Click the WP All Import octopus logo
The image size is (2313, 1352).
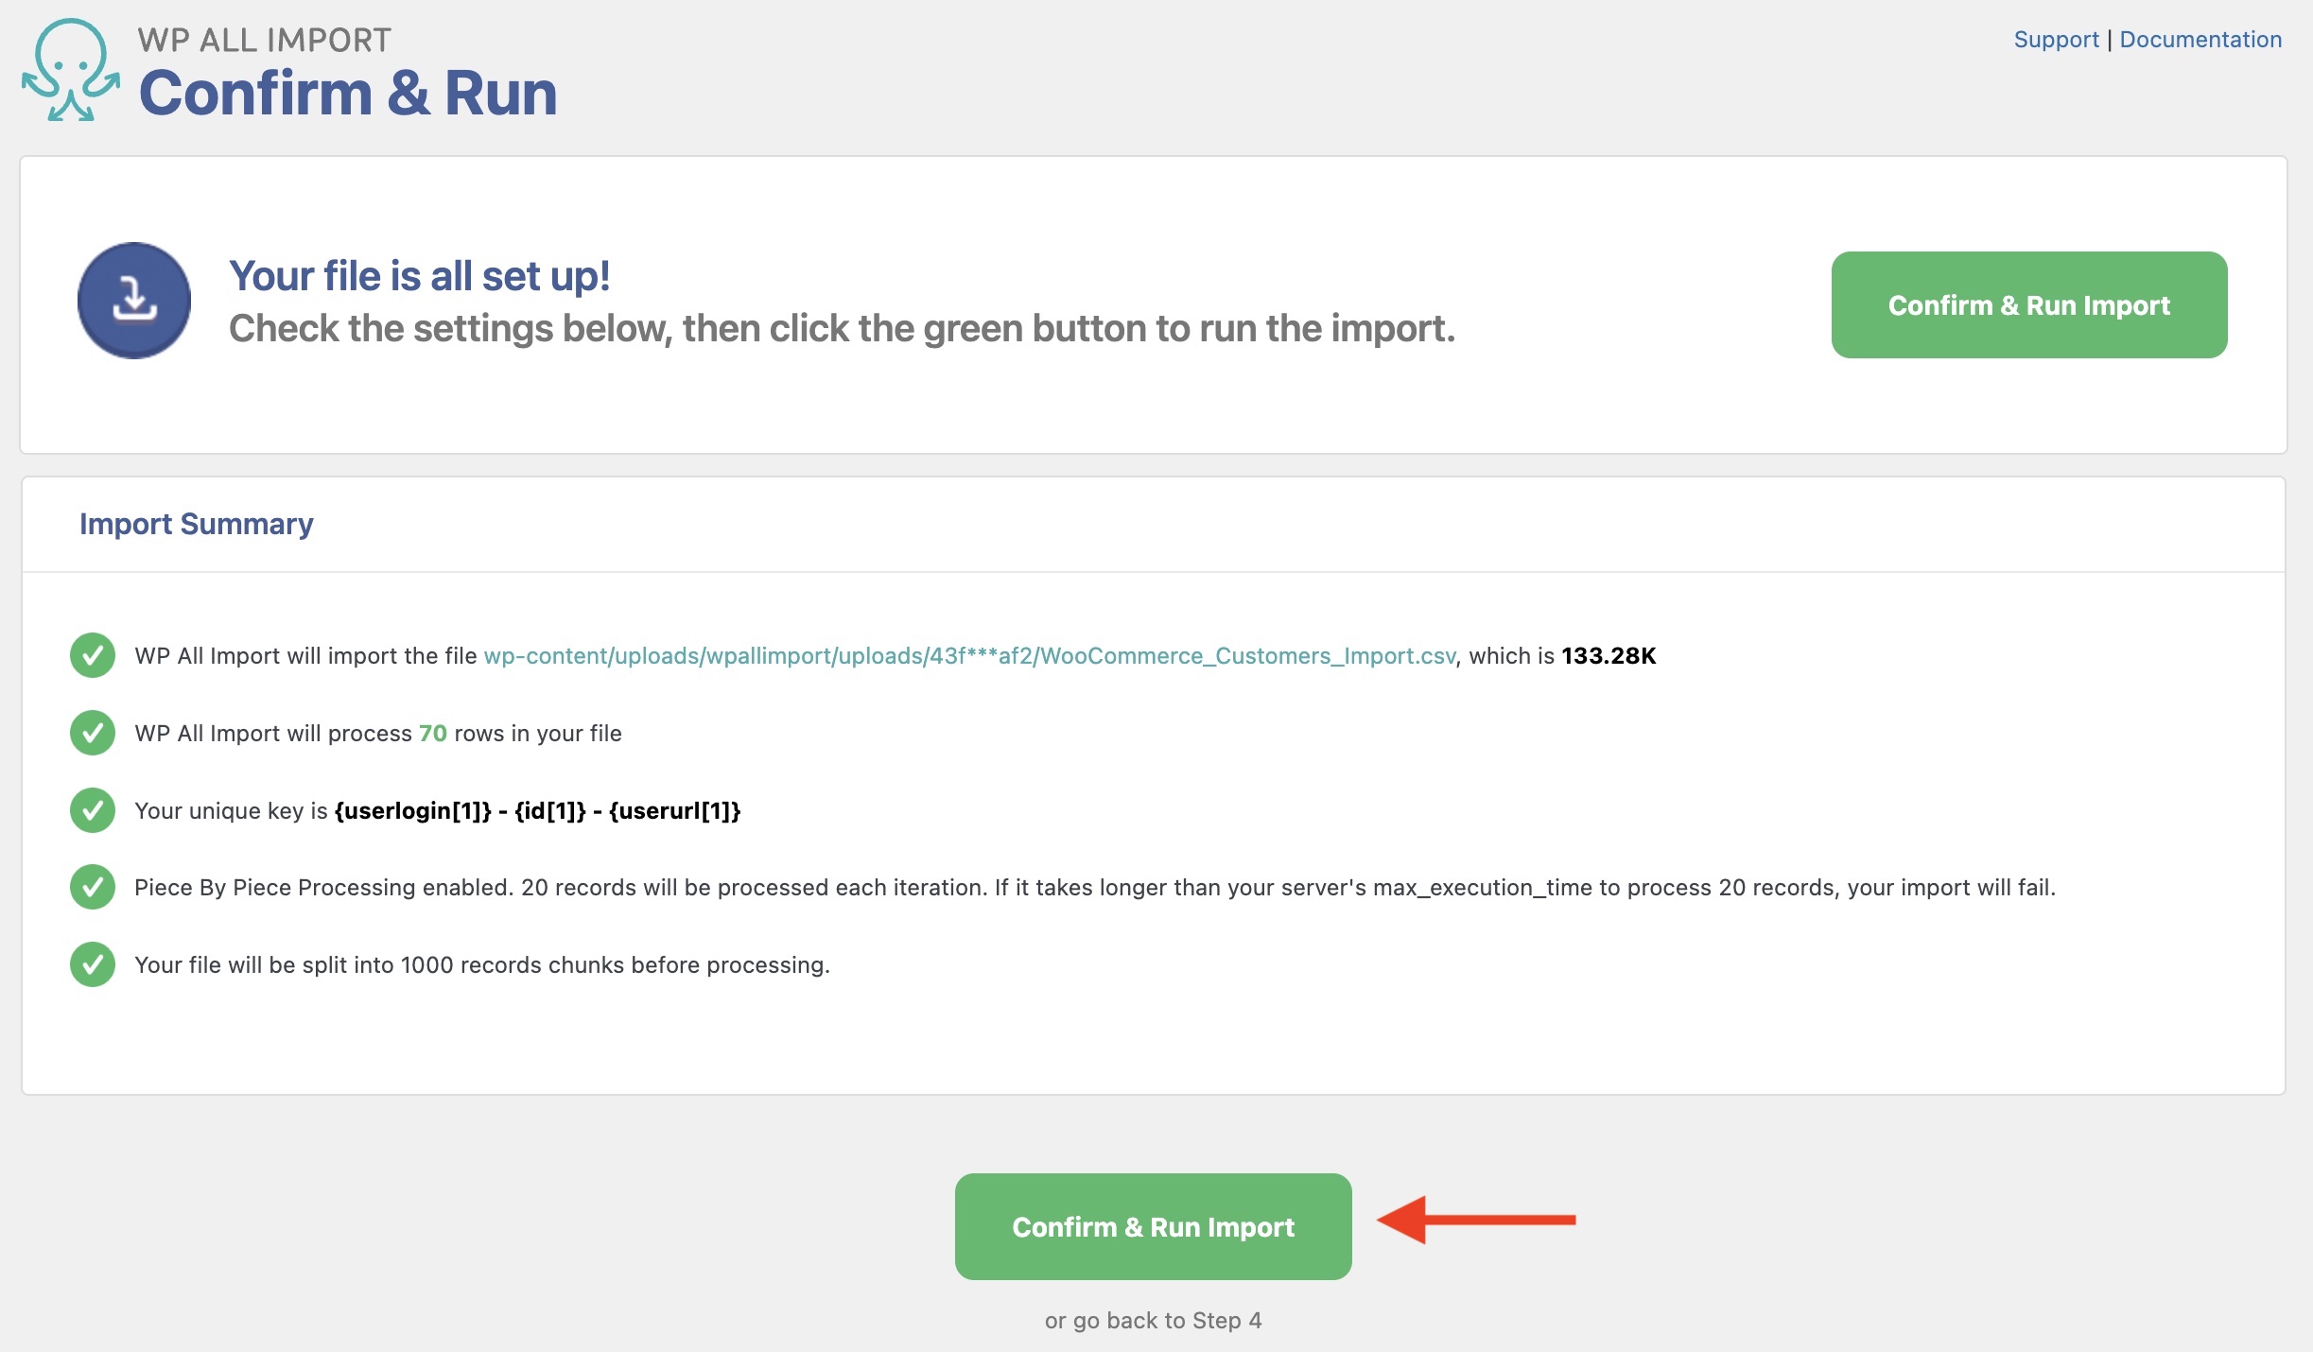(x=71, y=71)
